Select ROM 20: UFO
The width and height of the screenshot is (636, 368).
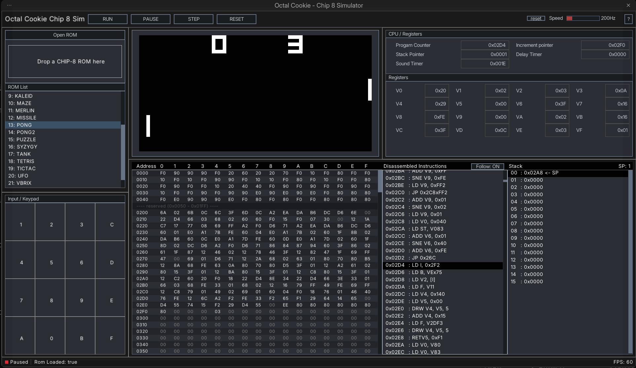(x=63, y=176)
